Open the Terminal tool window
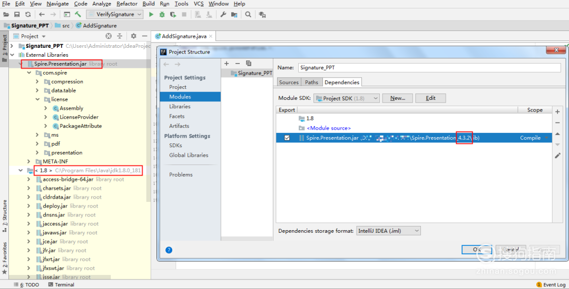The width and height of the screenshot is (569, 289). point(61,285)
